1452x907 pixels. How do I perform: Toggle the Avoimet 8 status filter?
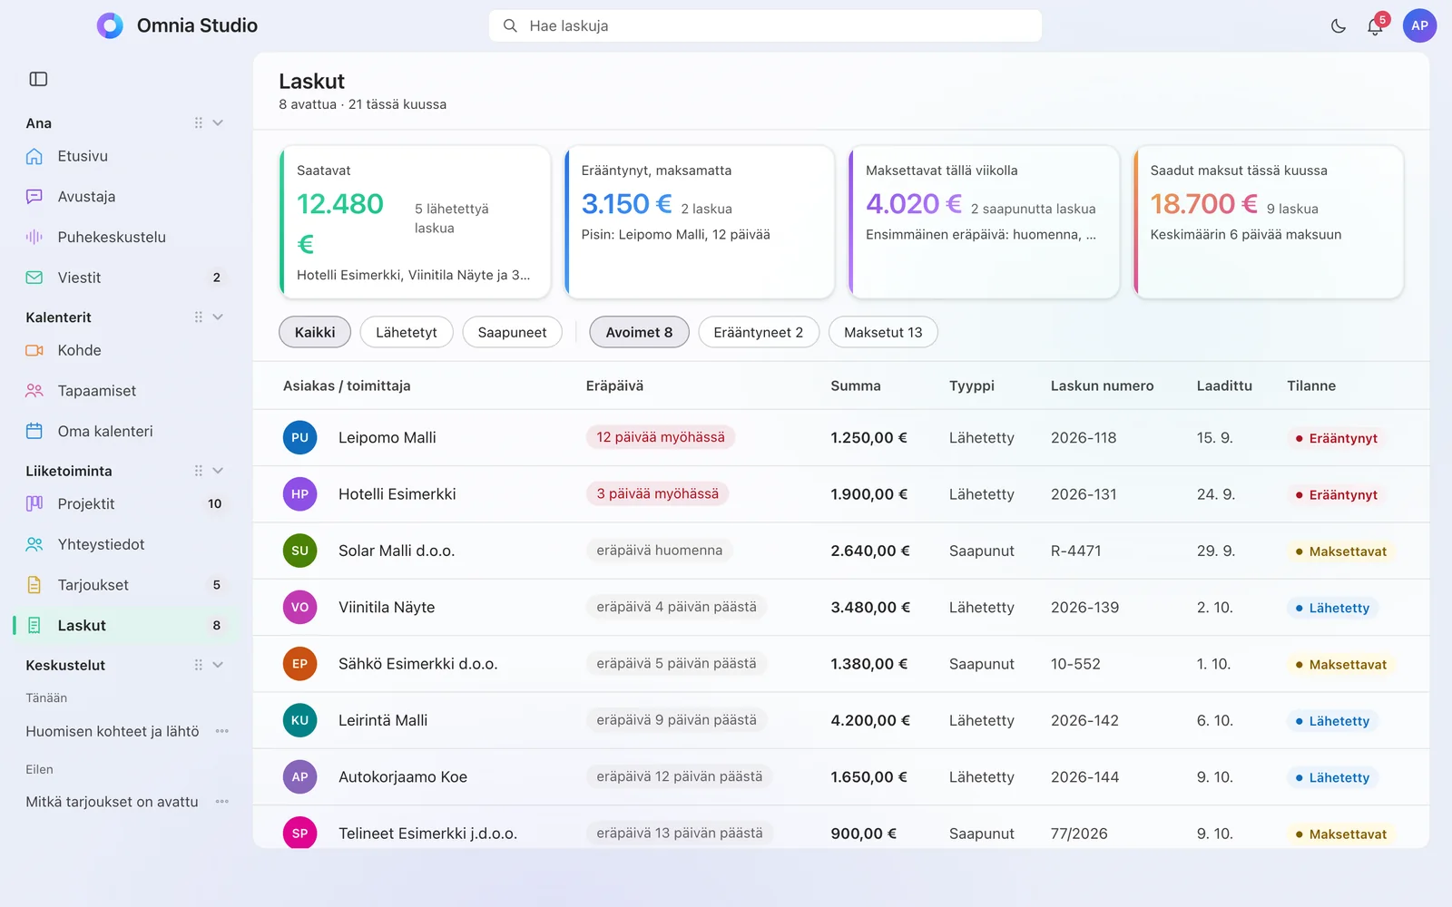coord(639,332)
